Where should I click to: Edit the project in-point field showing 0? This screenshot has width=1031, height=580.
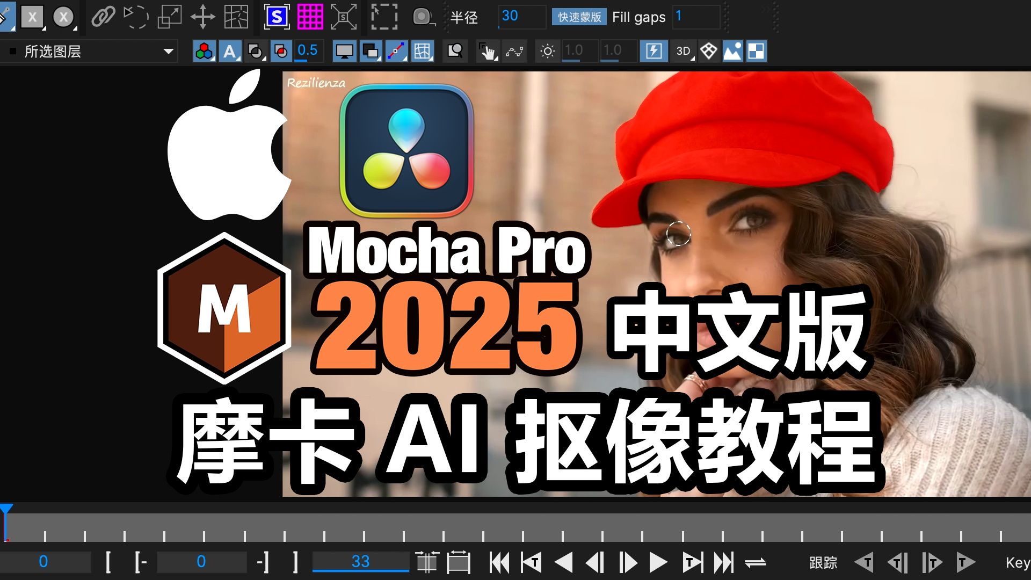44,562
